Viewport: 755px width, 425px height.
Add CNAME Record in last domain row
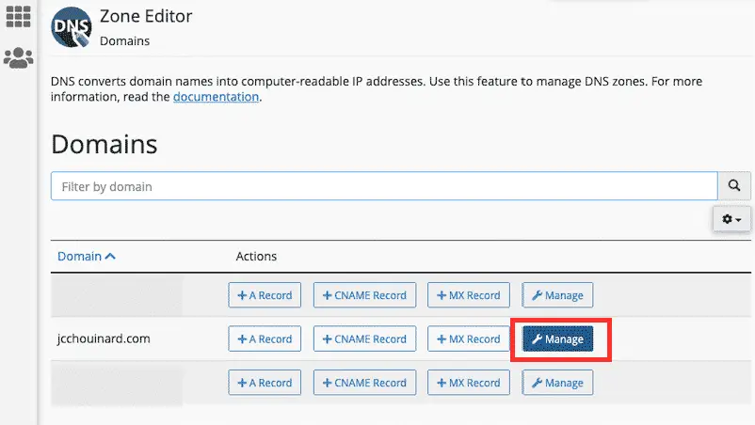click(364, 383)
